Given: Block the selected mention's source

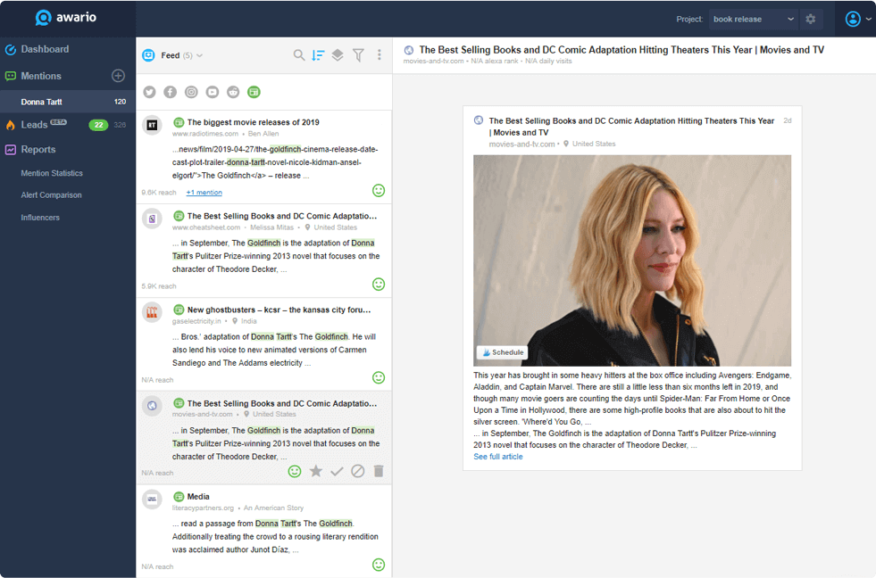Looking at the screenshot, I should [x=357, y=471].
